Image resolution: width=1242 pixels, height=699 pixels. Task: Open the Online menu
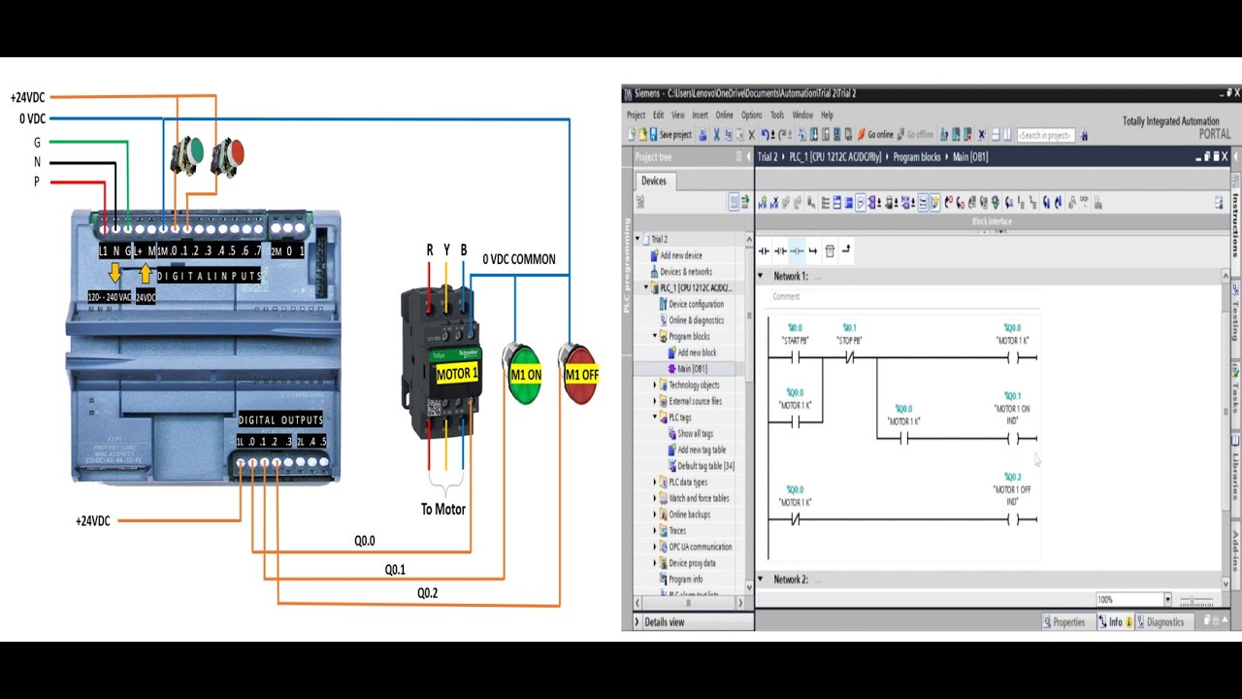pos(724,115)
